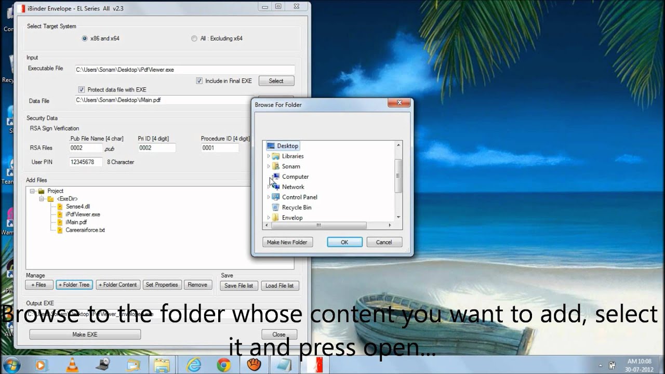Screen dimensions: 665x374
Task: Click the Envelop folder icon
Action: tap(276, 218)
